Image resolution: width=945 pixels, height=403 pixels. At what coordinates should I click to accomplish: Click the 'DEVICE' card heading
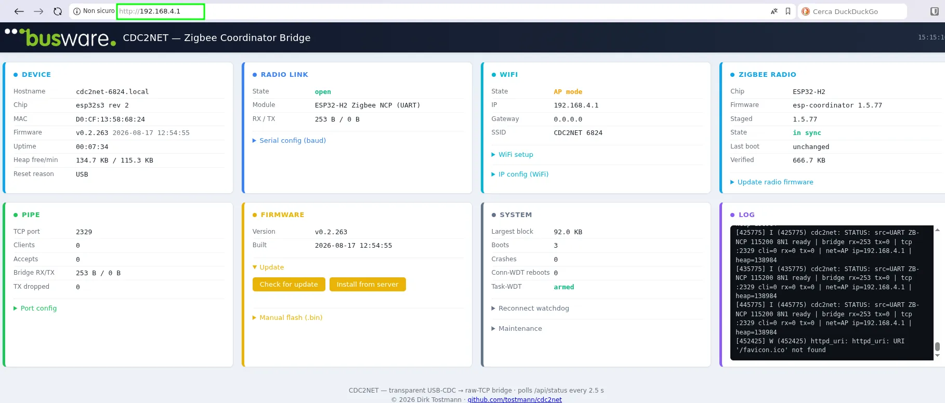pos(36,74)
